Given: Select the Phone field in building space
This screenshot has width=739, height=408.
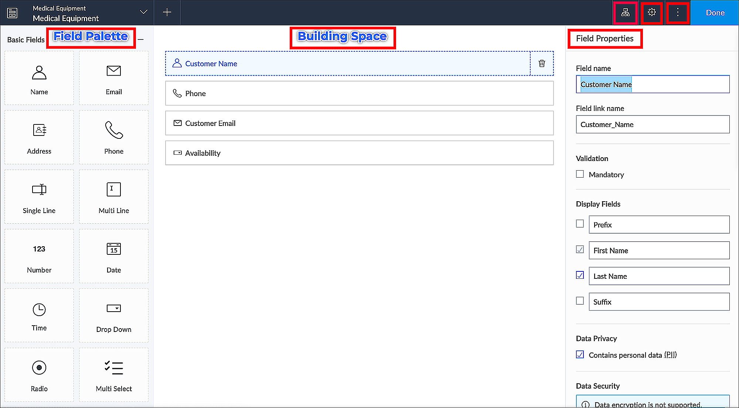Looking at the screenshot, I should click(359, 93).
